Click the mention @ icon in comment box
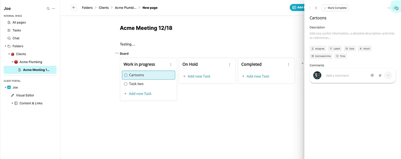Image resolution: width=401 pixels, height=159 pixels. coord(372,75)
